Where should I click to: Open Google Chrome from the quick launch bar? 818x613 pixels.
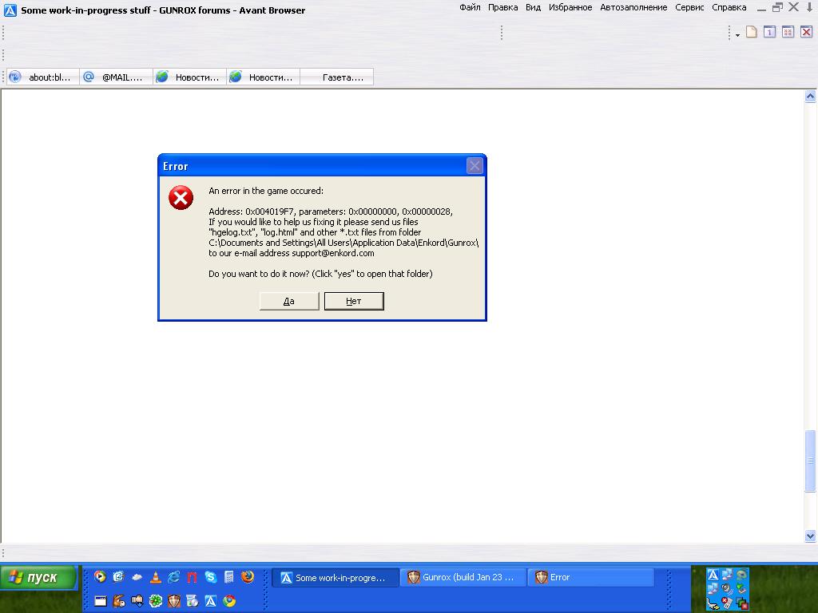click(x=229, y=601)
